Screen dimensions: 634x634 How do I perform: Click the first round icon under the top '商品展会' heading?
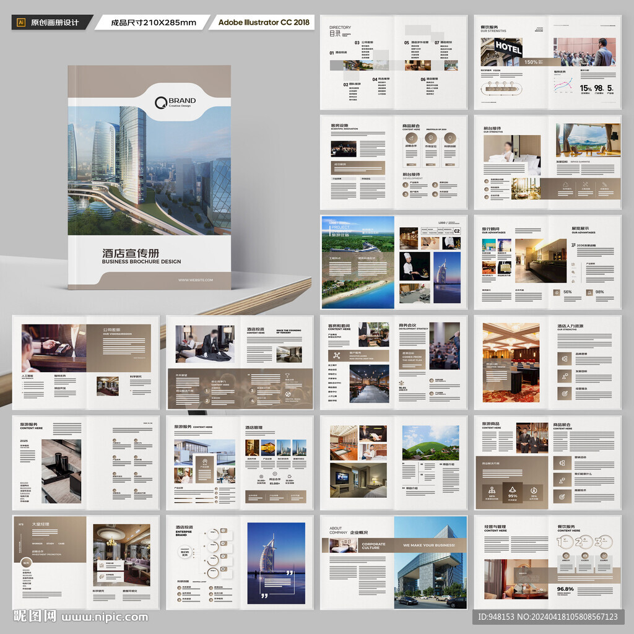pyautogui.click(x=411, y=138)
